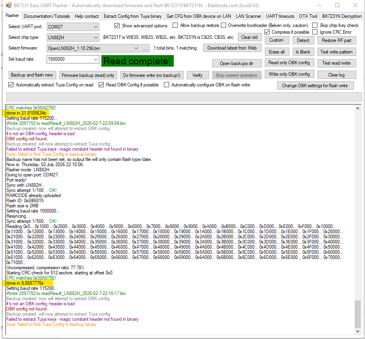The height and width of the screenshot is (339, 365).
Task: Expand the UART port COM27 dropdown
Action: pyautogui.click(x=96, y=27)
